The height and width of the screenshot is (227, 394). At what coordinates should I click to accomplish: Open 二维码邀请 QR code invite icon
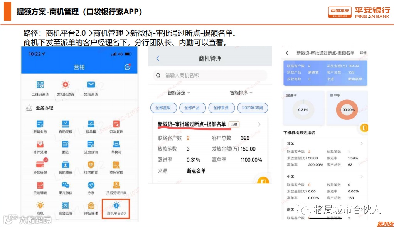click(40, 85)
